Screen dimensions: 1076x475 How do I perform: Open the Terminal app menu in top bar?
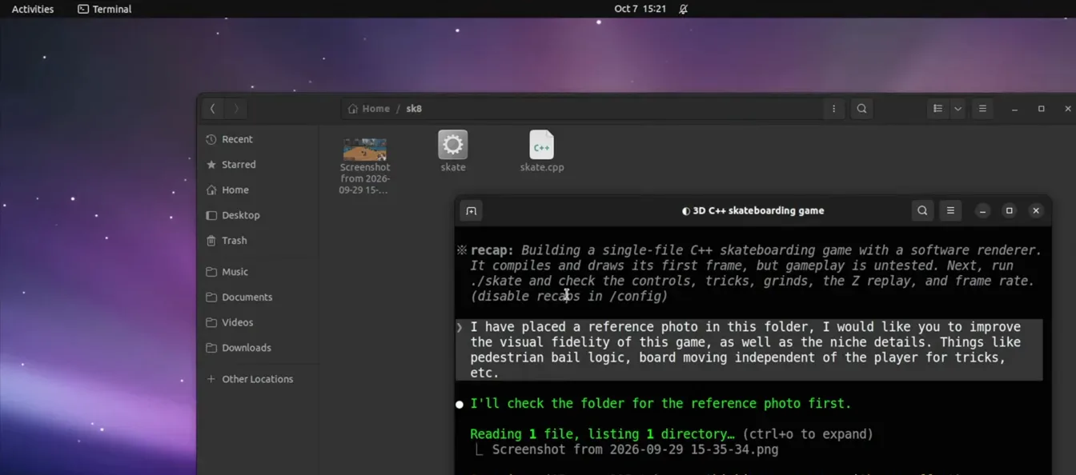coord(104,9)
